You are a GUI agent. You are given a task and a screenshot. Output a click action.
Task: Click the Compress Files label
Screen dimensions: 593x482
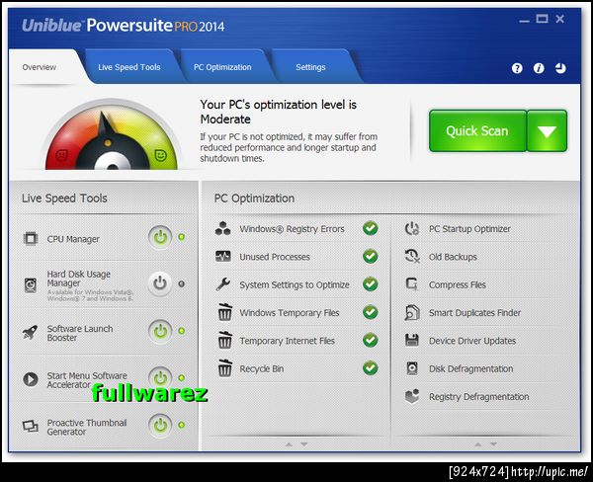(458, 284)
